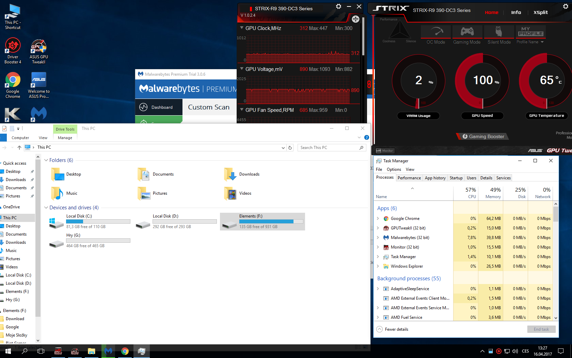Screen dimensions: 572x358
Task: Expand the AdaptiveSleepService process
Action: click(x=378, y=289)
